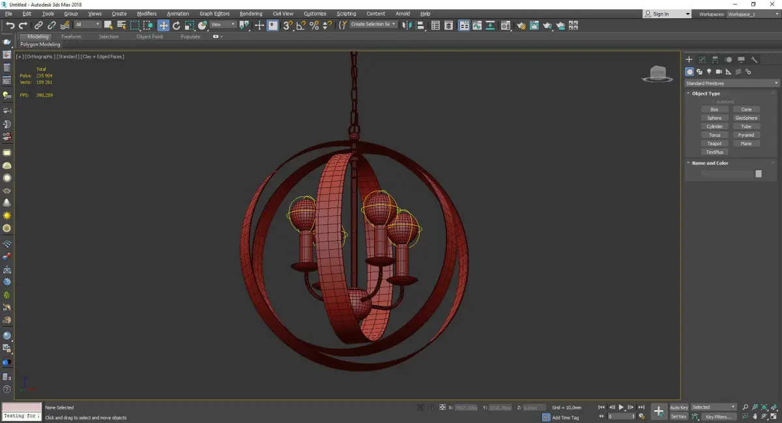
Task: Click the Align tool icon
Action: tap(420, 25)
